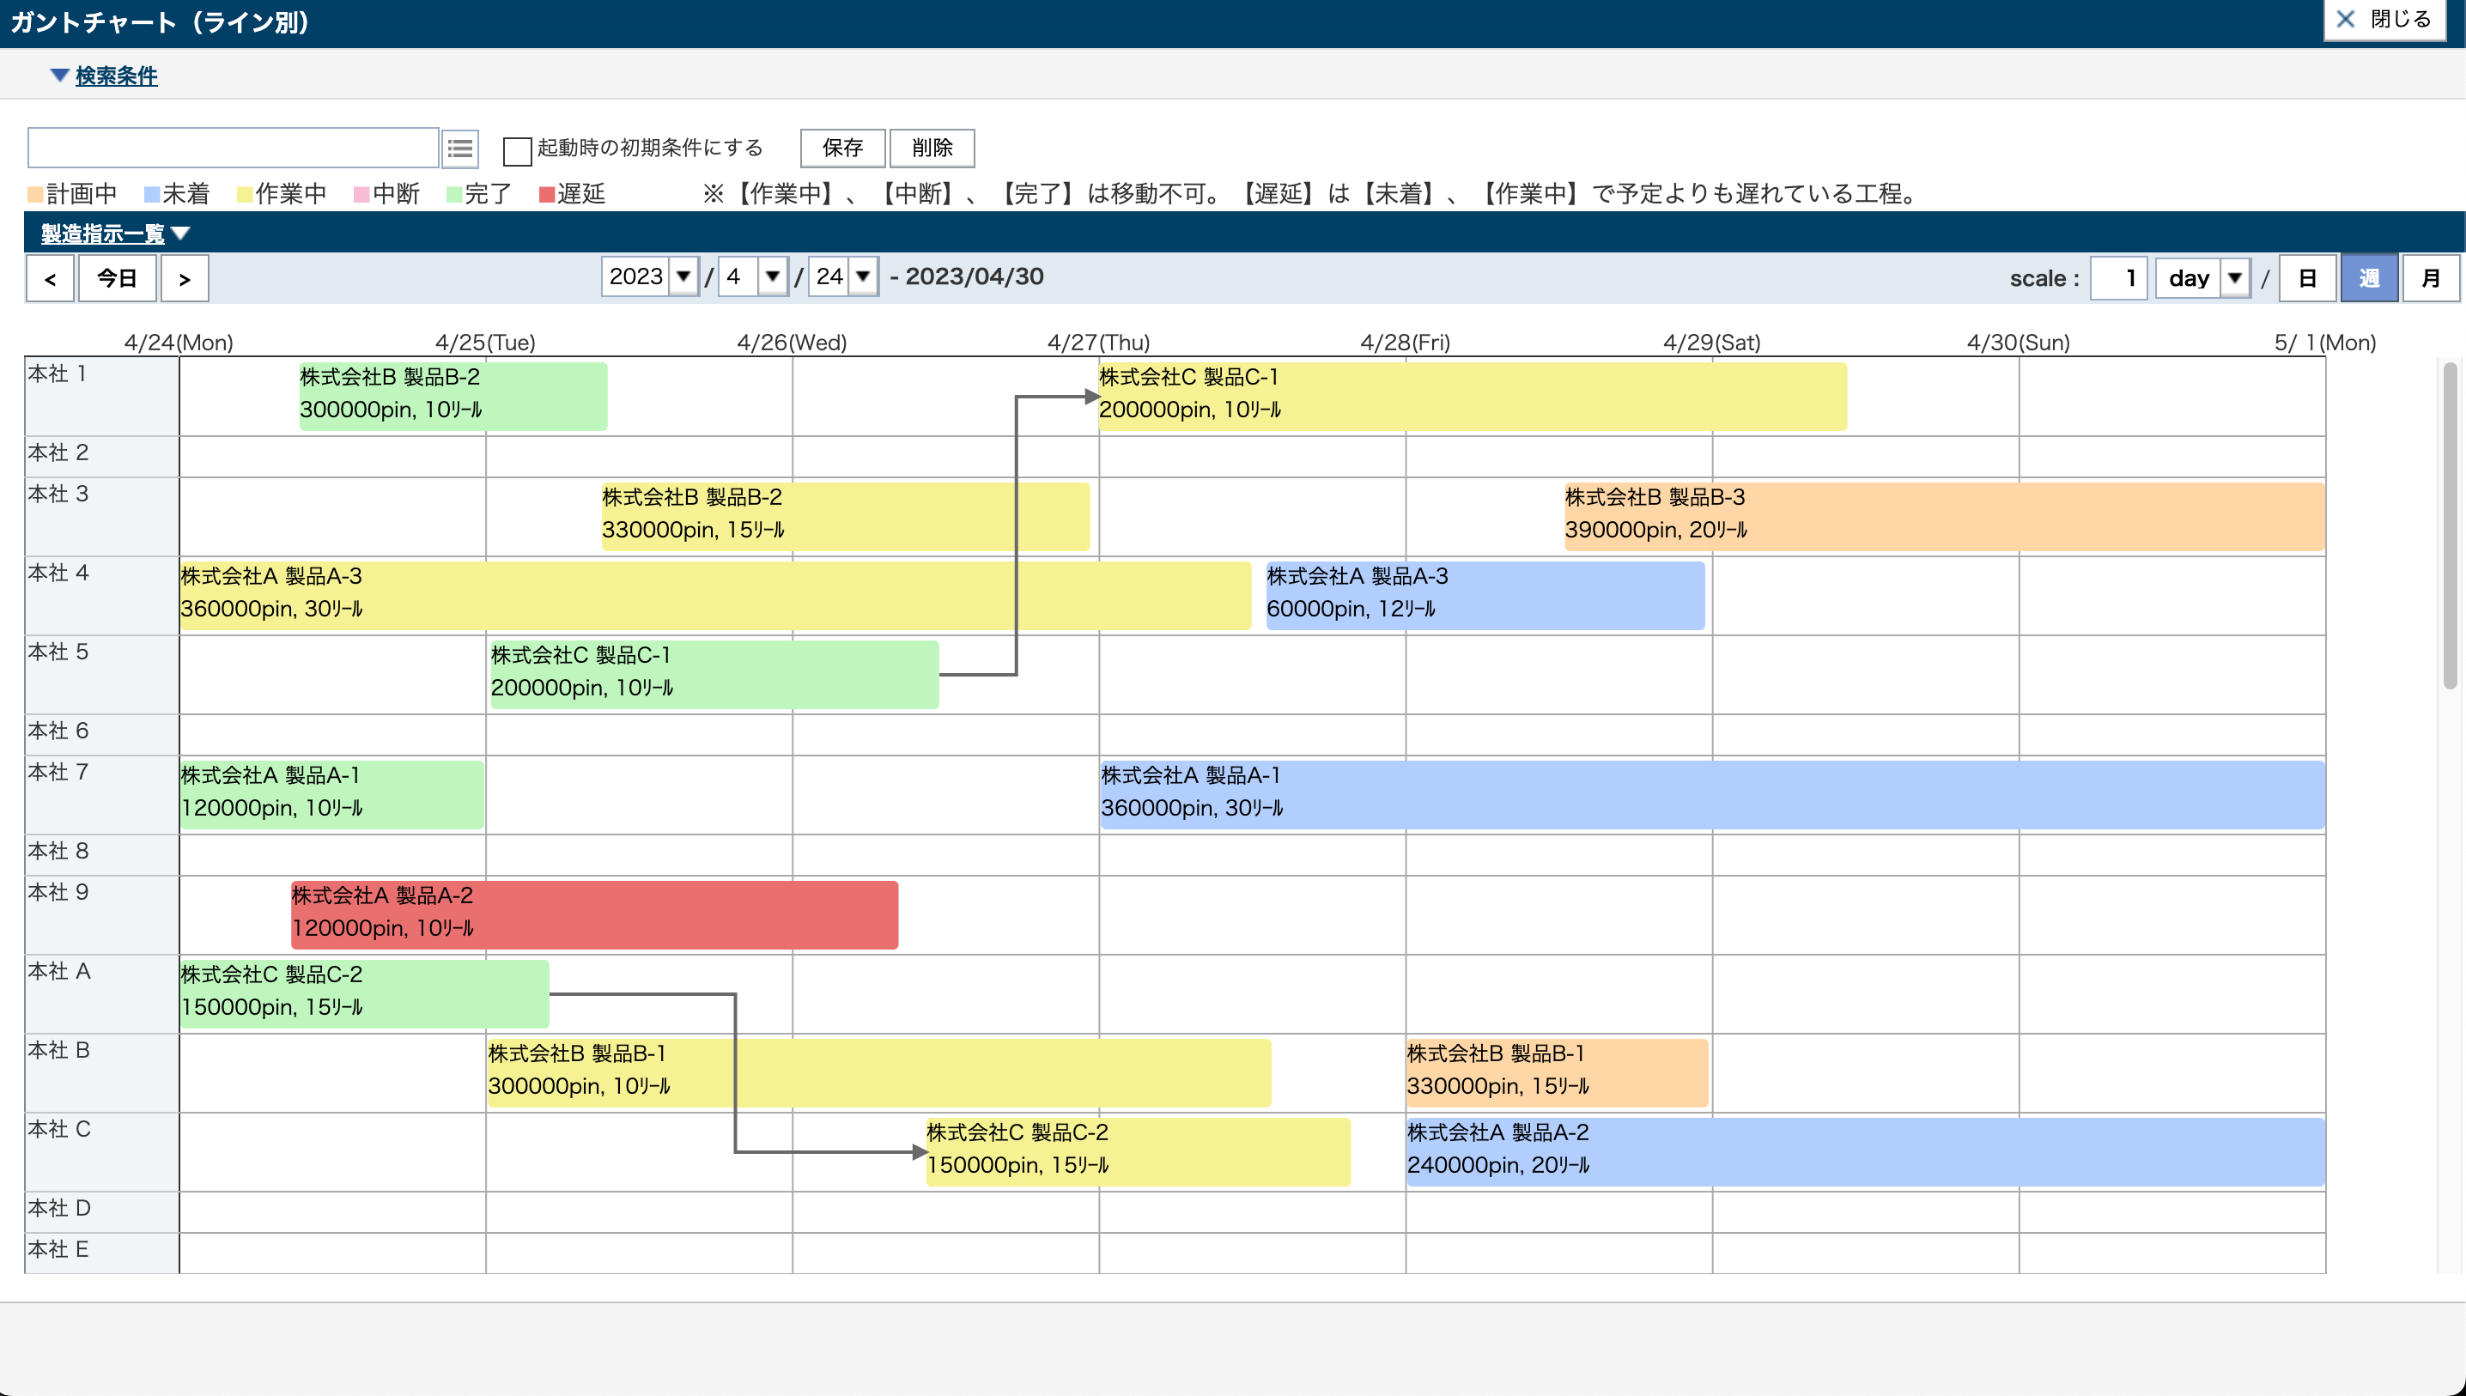Click the list icon beside search field
Image resolution: width=2466 pixels, height=1396 pixels.
[x=460, y=149]
